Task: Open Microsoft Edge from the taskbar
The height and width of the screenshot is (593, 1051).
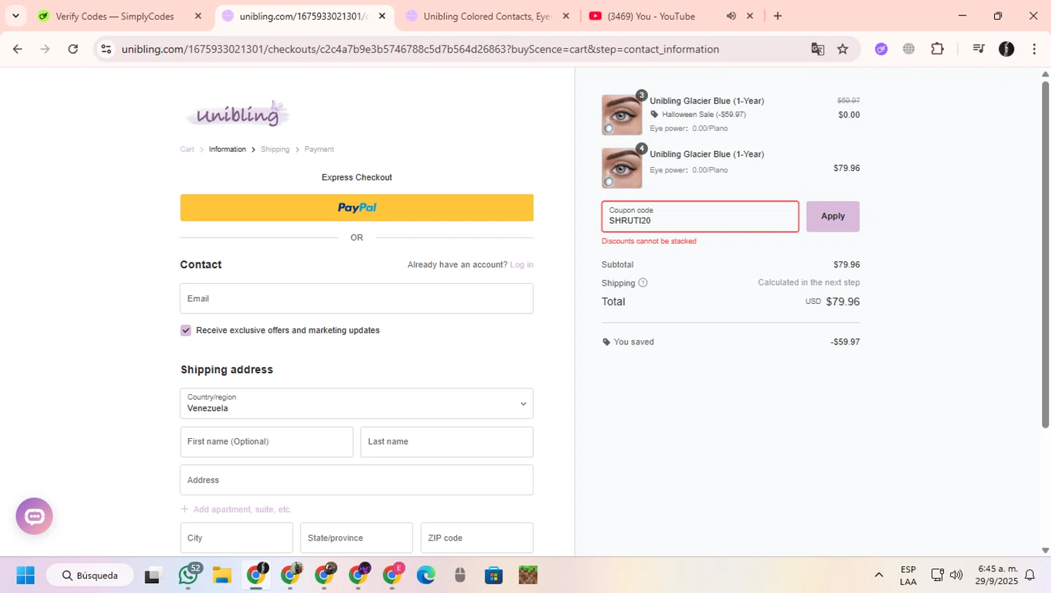Action: [x=426, y=575]
